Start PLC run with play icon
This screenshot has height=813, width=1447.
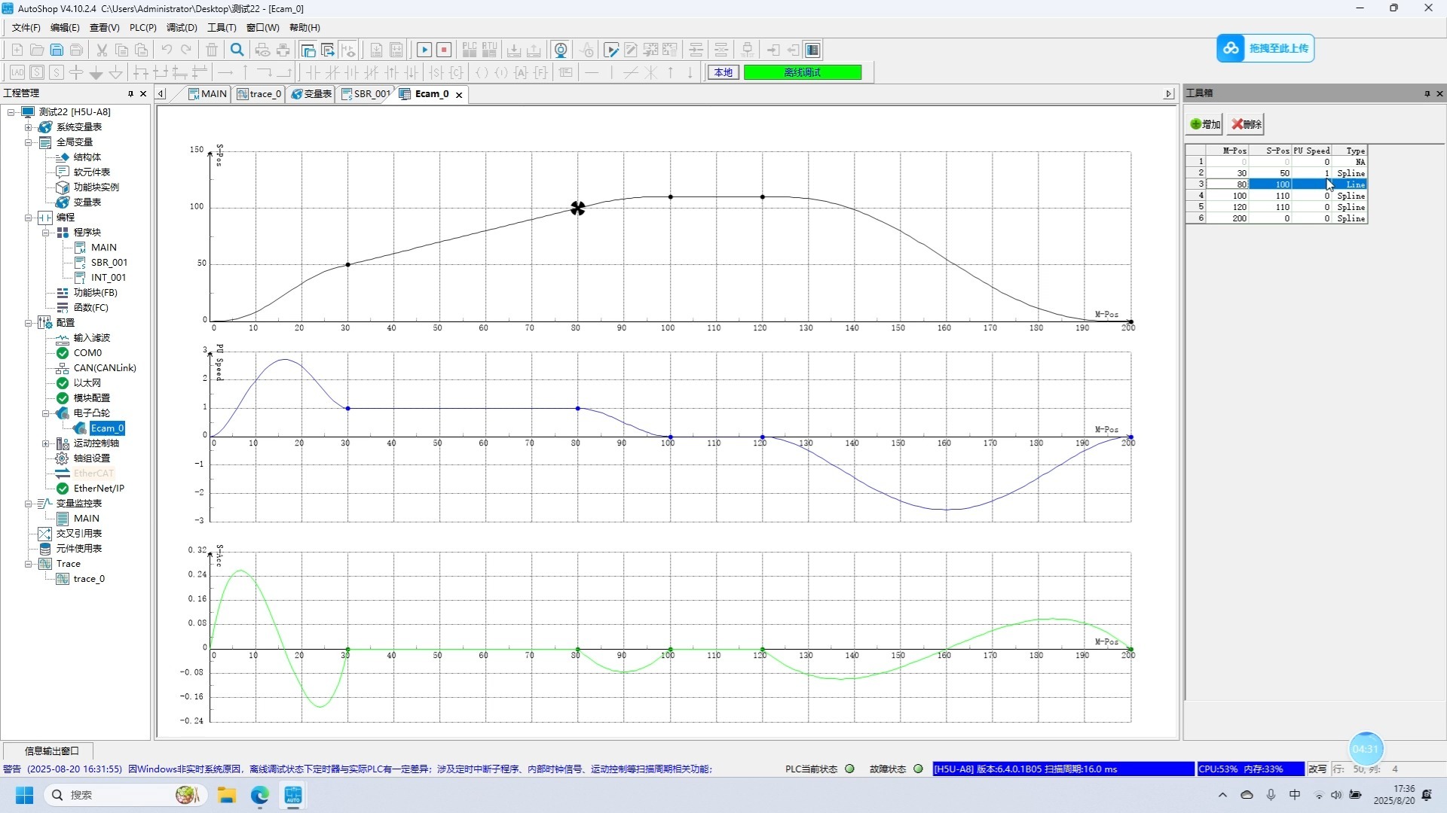(424, 50)
